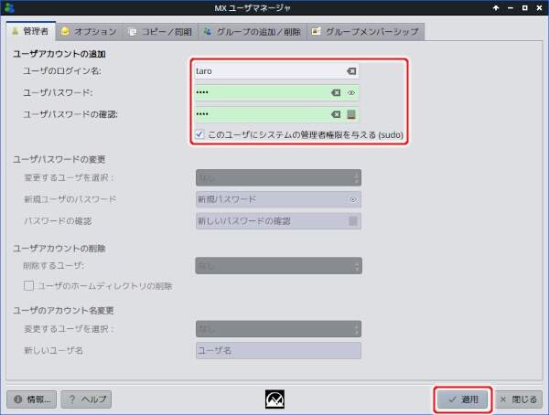Click the login name field containing taro
Screen dimensions: 549x415
(x=265, y=70)
